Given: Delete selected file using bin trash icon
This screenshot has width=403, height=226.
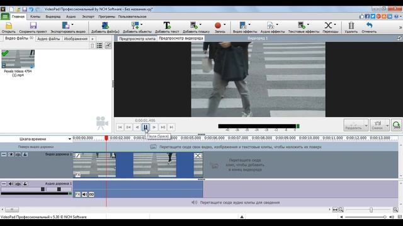Looking at the screenshot, I should [x=93, y=46].
